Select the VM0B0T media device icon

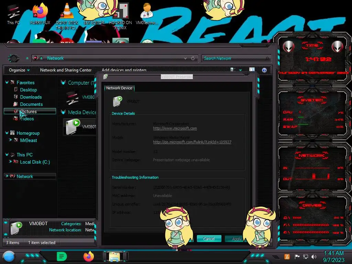click(73, 126)
